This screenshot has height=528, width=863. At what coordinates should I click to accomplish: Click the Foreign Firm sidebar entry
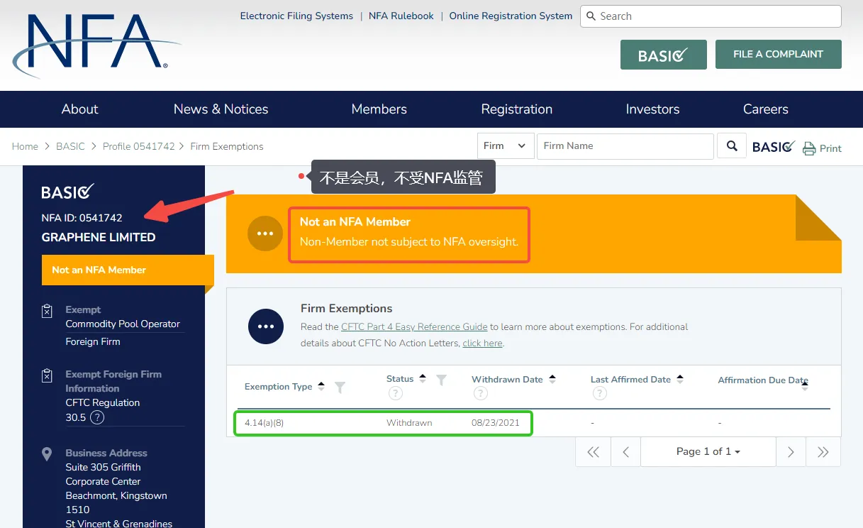[93, 341]
